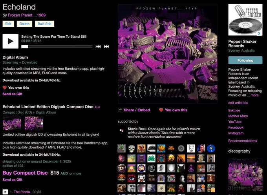This screenshot has width=267, height=195.
Task: Skip to the previous track
Action: tap(98, 47)
